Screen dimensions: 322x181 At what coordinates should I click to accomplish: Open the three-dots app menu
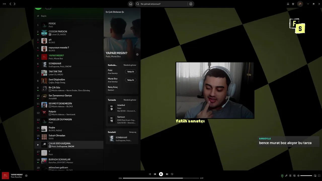coord(4,4)
